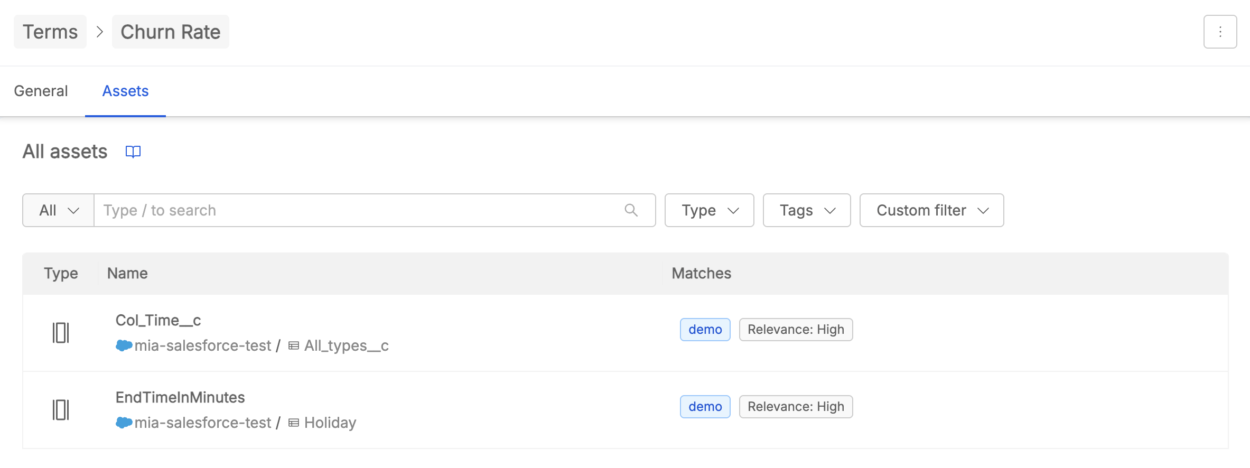Click the Salesforce cloud icon in Col_Time__c row
The width and height of the screenshot is (1250, 468).
124,345
